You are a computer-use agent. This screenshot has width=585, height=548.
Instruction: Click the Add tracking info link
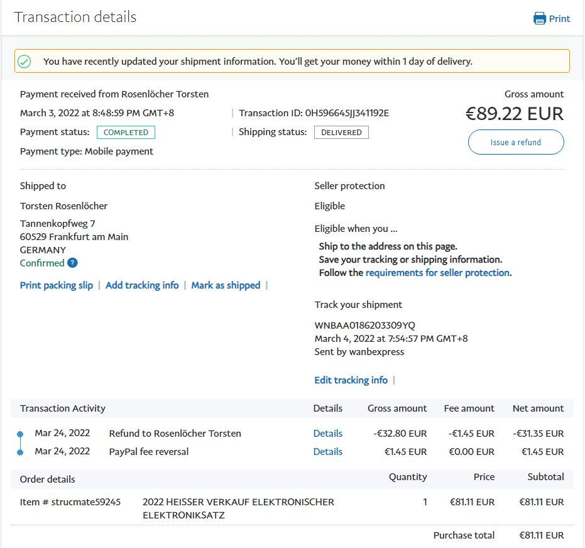point(142,285)
